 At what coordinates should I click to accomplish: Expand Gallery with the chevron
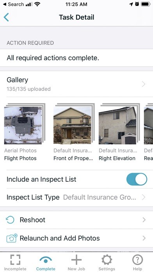click(144, 84)
